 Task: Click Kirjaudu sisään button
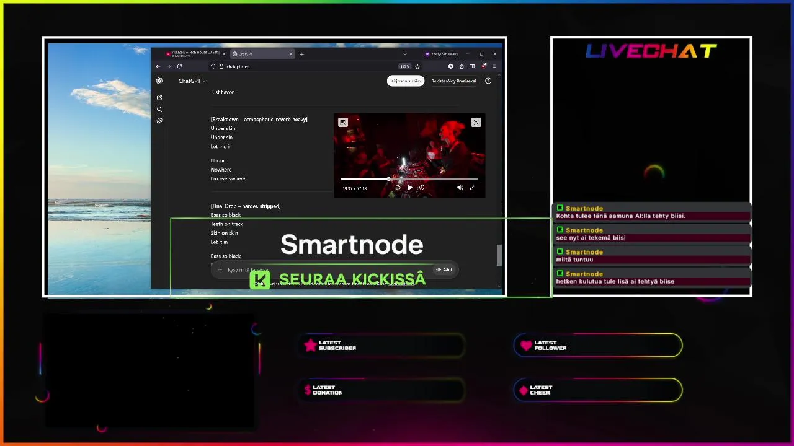click(x=406, y=81)
